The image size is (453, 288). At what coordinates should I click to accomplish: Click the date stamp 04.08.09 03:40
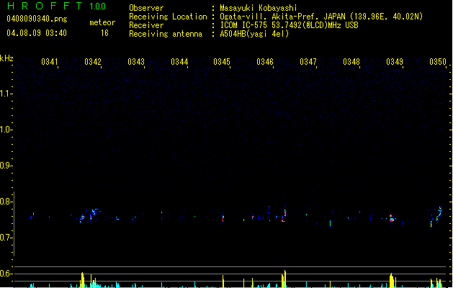click(37, 33)
